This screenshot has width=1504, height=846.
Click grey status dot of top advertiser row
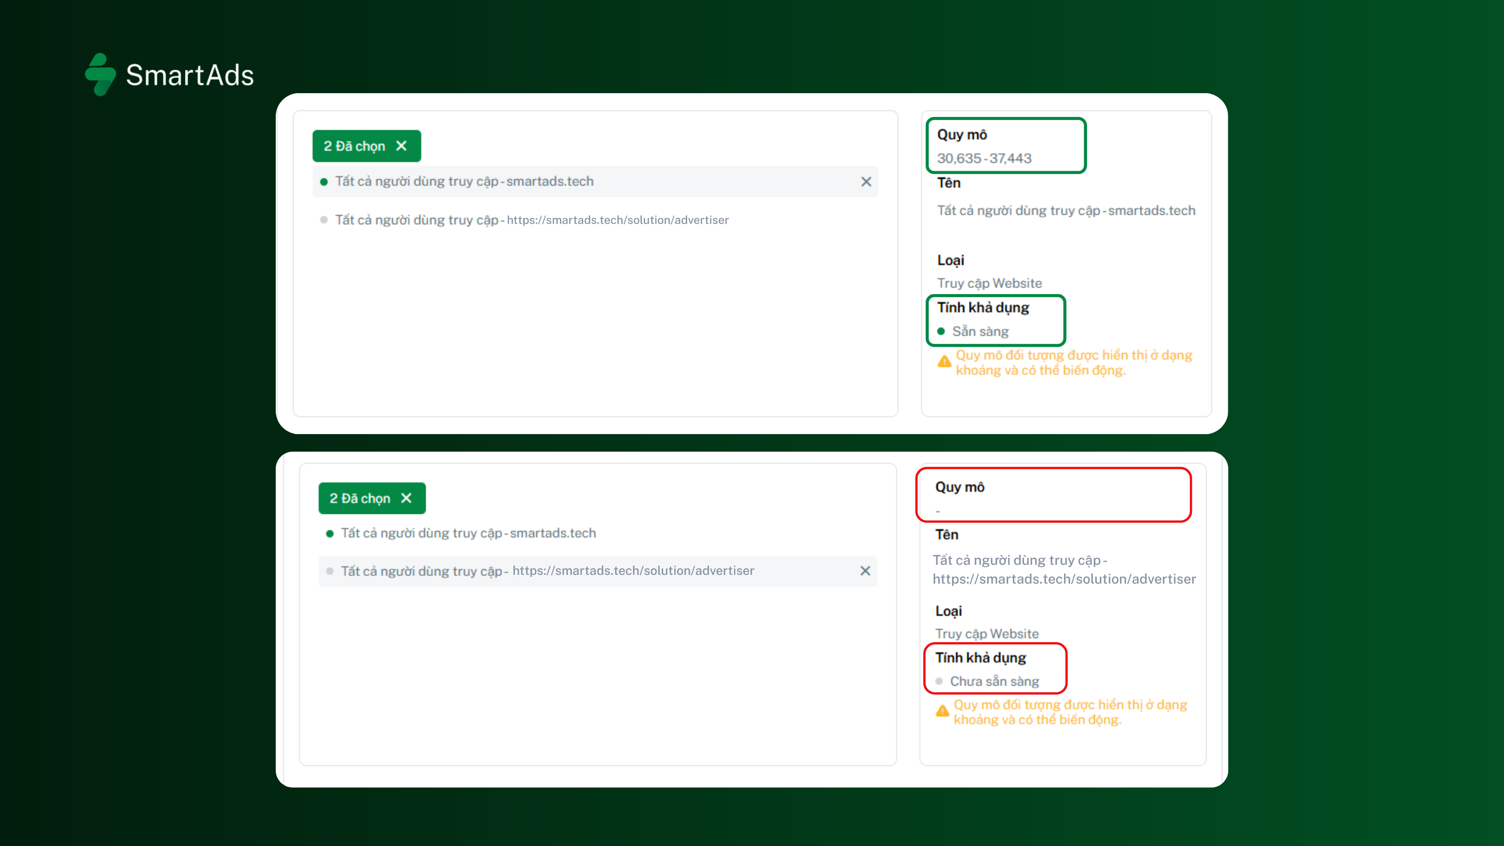pos(324,220)
